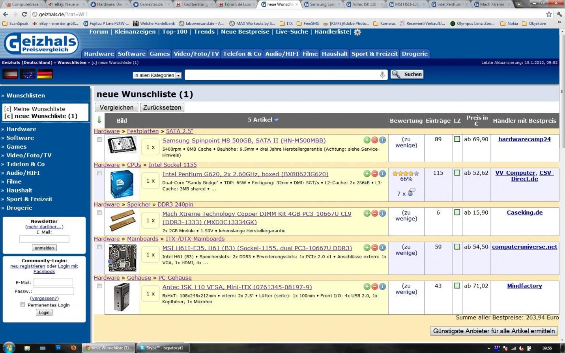565x353 pixels.
Task: Open Windows Start menu
Action: (x=8, y=347)
